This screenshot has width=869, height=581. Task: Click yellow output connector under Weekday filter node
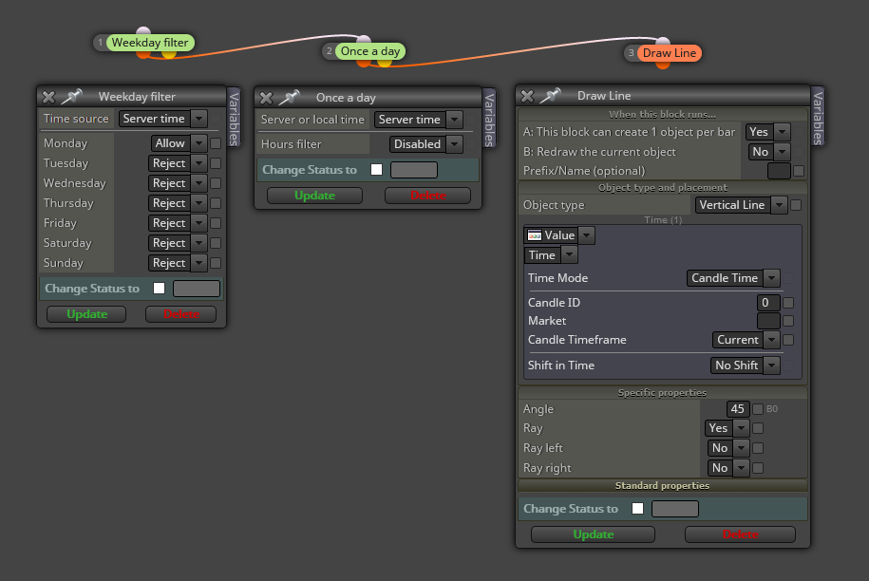(169, 54)
